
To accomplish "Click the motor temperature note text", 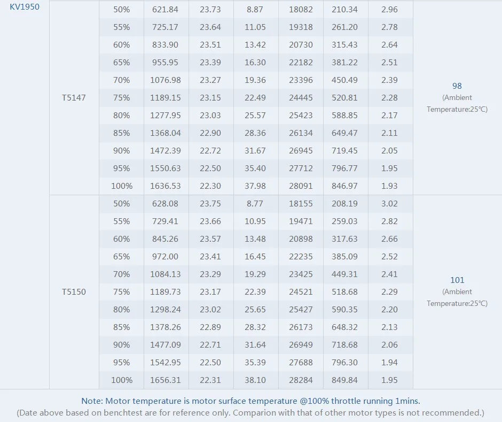I will 251,401.
